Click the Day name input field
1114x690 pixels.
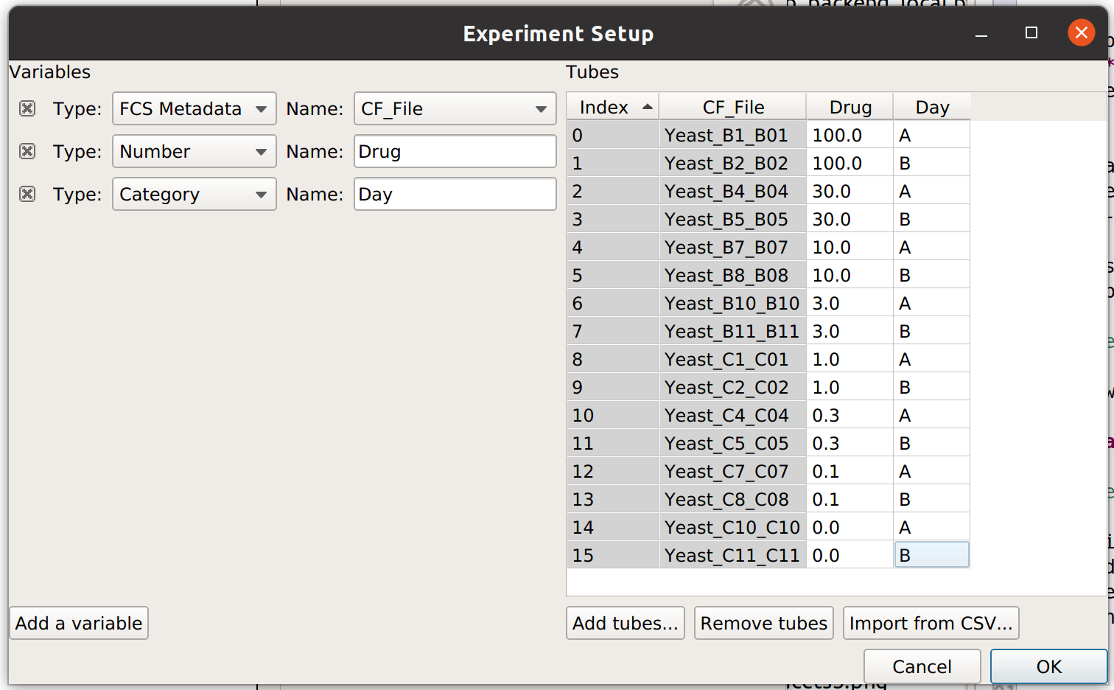(x=455, y=194)
